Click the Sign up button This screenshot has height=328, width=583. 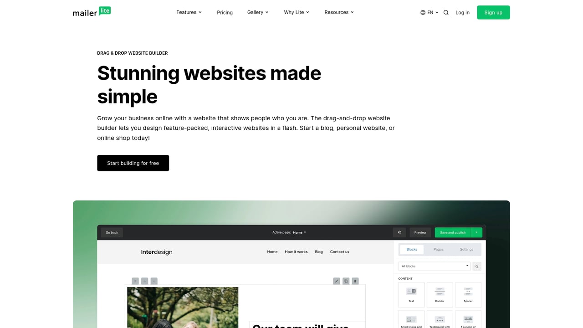pos(493,12)
